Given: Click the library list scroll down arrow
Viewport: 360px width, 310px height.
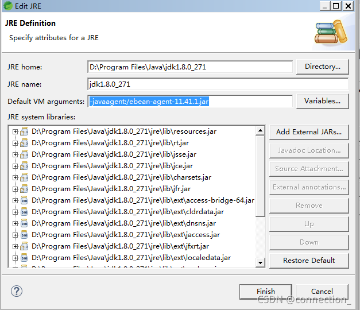Looking at the screenshot, I should [260, 262].
